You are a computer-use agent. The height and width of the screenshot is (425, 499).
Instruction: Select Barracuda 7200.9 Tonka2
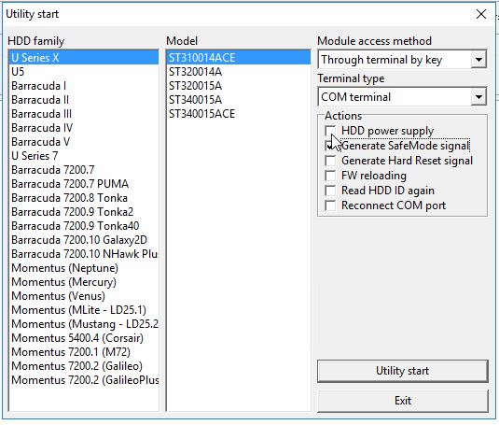(x=84, y=212)
